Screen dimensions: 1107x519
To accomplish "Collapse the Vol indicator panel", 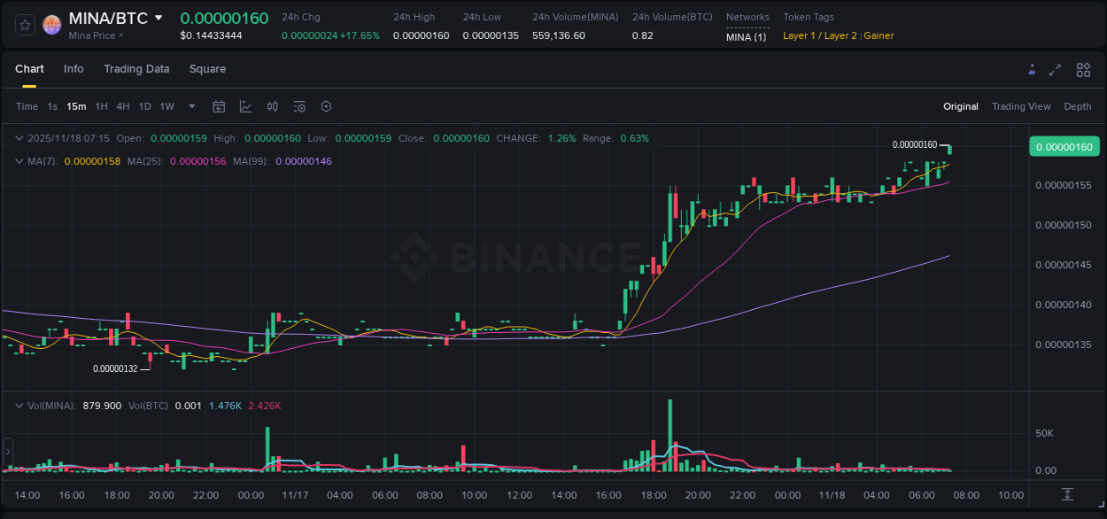I will [19, 406].
